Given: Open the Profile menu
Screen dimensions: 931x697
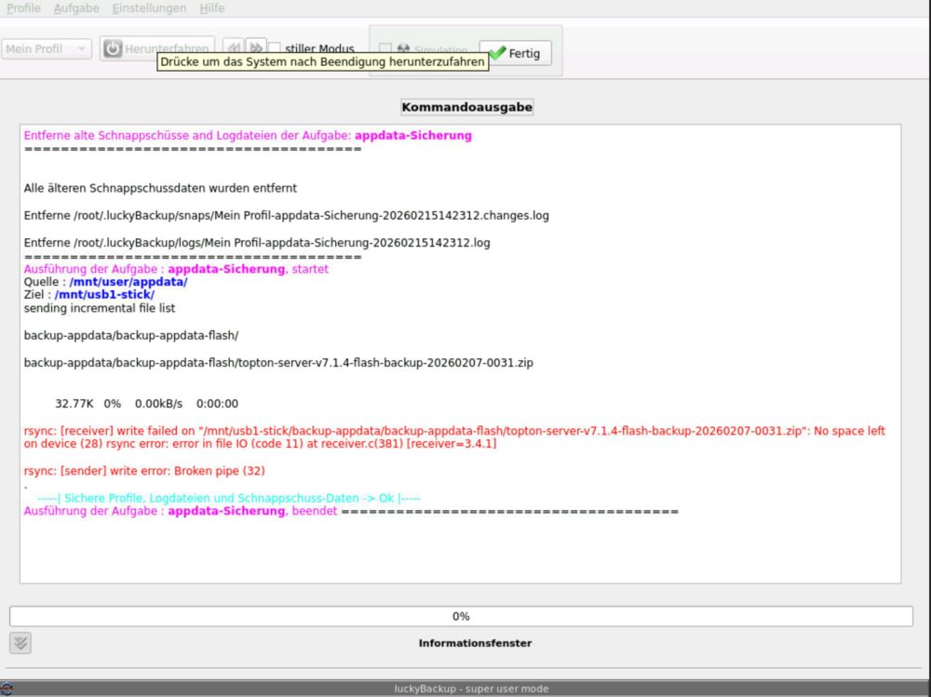Looking at the screenshot, I should 24,8.
